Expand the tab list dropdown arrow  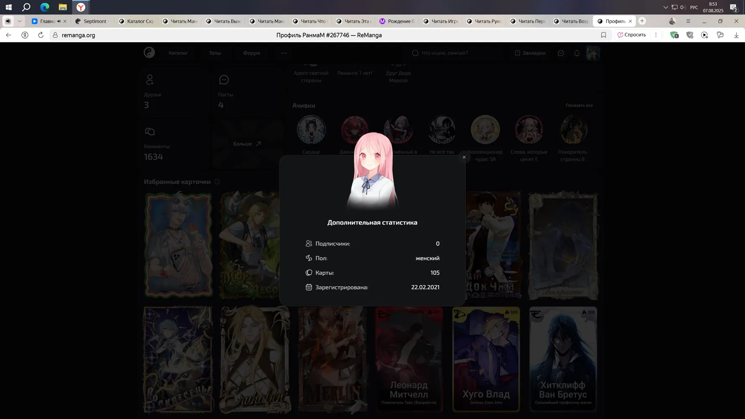pyautogui.click(x=19, y=21)
